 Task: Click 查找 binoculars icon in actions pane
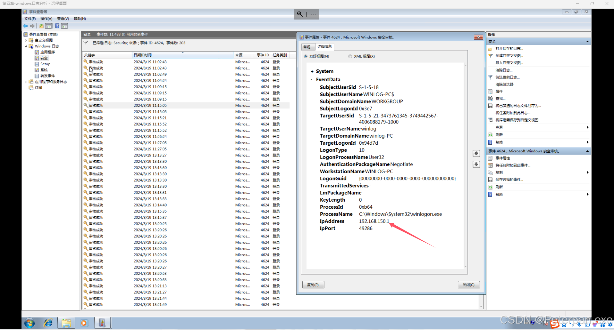(x=490, y=99)
